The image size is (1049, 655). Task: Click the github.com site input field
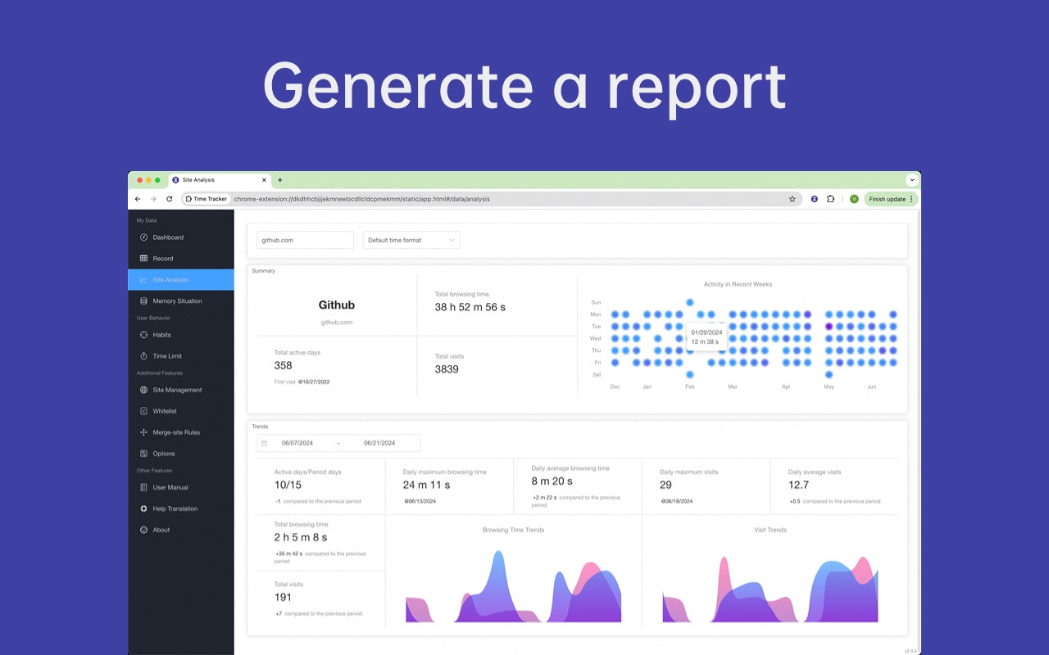click(x=304, y=240)
